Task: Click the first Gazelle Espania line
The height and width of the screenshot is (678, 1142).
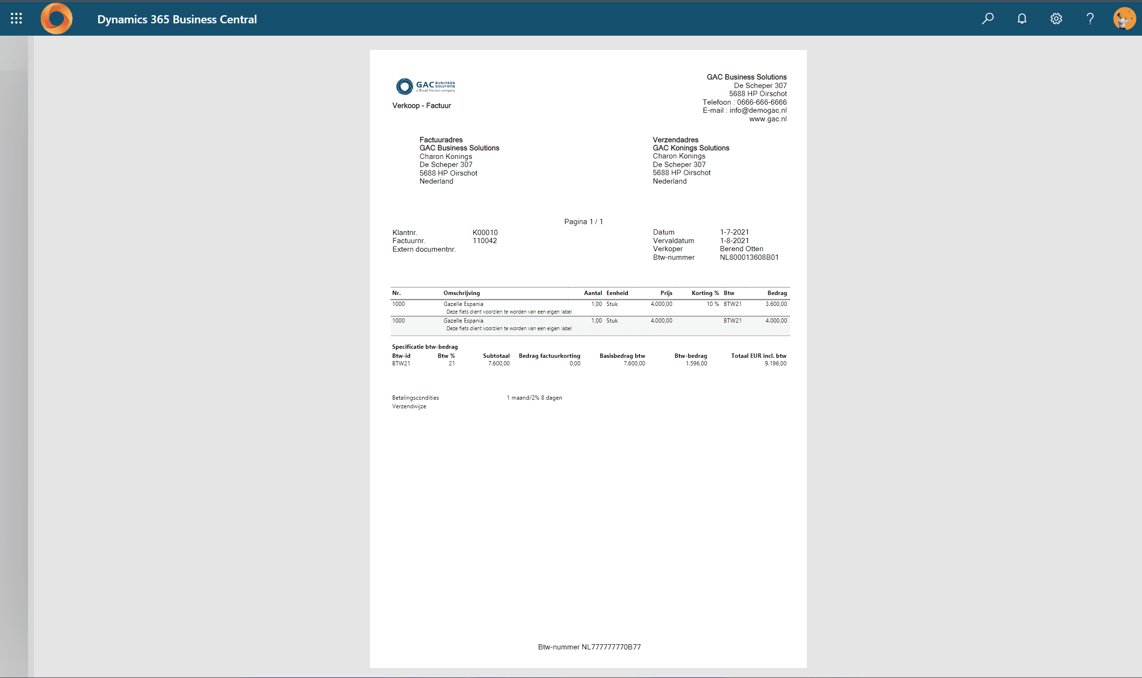Action: pos(463,304)
